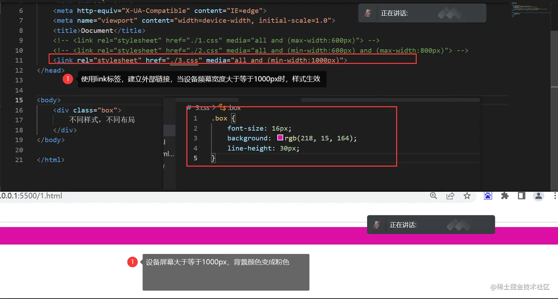Image resolution: width=558 pixels, height=299 pixels.
Task: Click the muted microphone icon over the code editor
Action: click(x=368, y=13)
